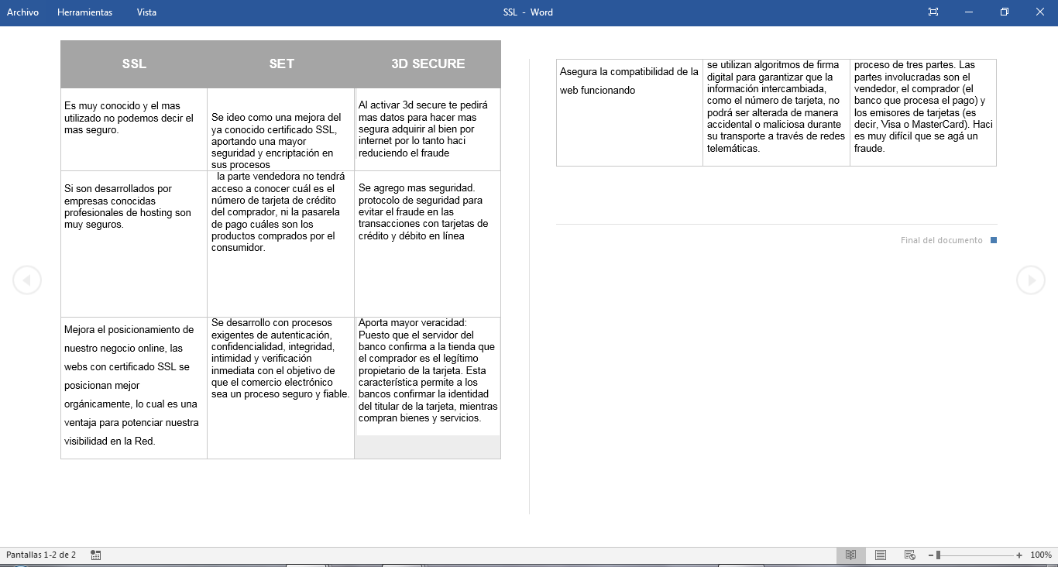Click the 3D SECURE column header
Image resolution: width=1058 pixels, height=567 pixels.
coord(428,64)
